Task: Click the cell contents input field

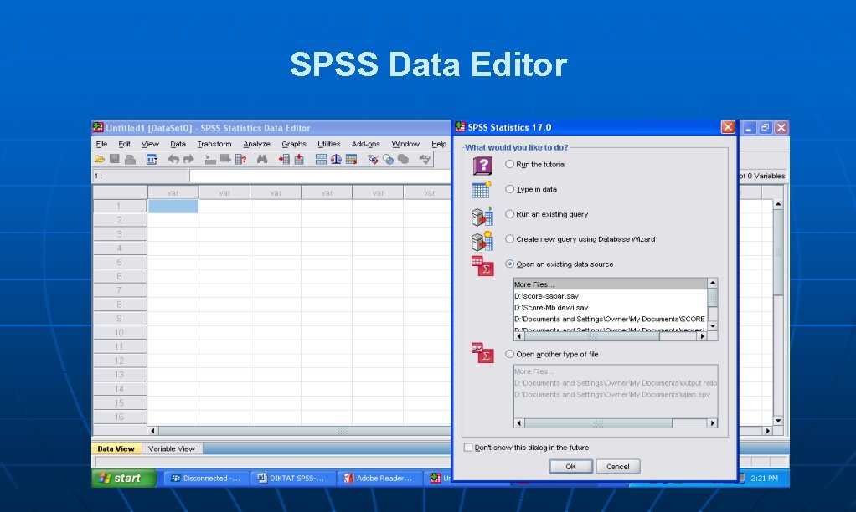Action: coord(321,176)
